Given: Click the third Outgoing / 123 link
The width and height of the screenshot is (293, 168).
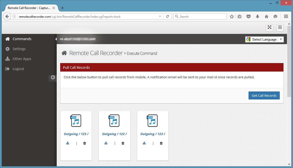Looking at the screenshot, I should click(x=153, y=134).
